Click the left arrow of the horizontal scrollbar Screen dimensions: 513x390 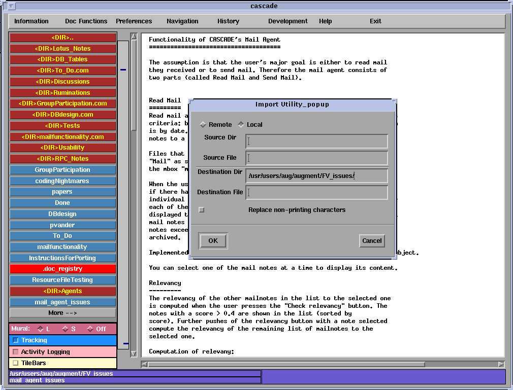[144, 364]
